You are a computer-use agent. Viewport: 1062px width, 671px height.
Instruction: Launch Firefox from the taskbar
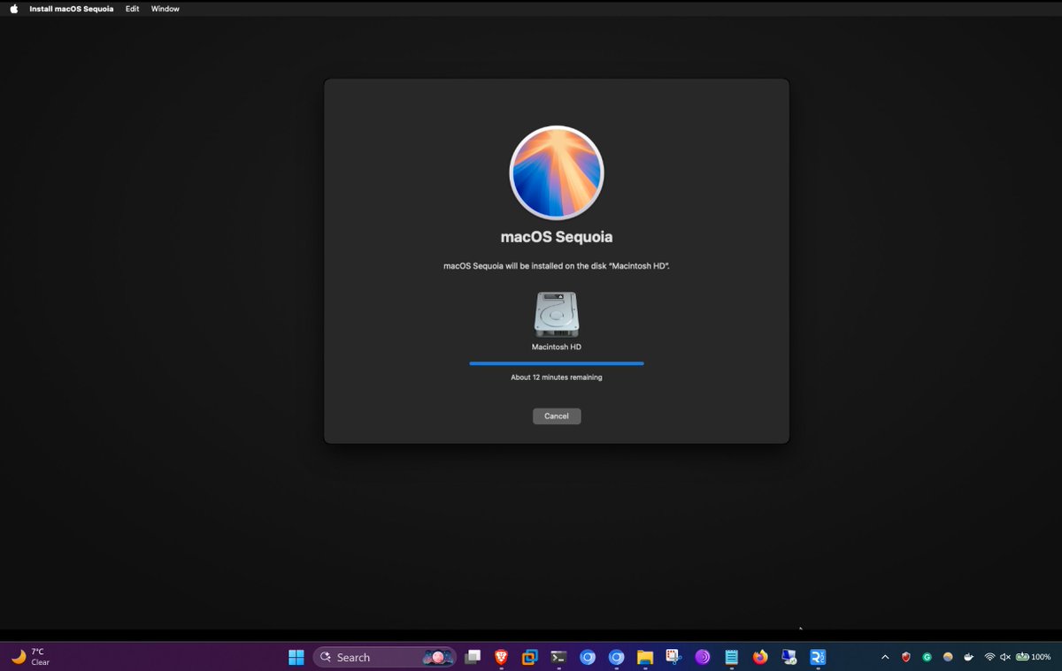pos(760,657)
